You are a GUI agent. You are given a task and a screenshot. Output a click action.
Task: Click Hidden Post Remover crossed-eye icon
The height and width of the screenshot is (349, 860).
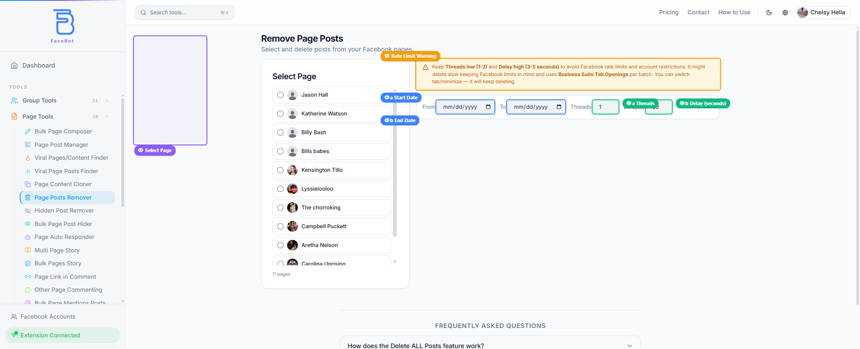28,211
